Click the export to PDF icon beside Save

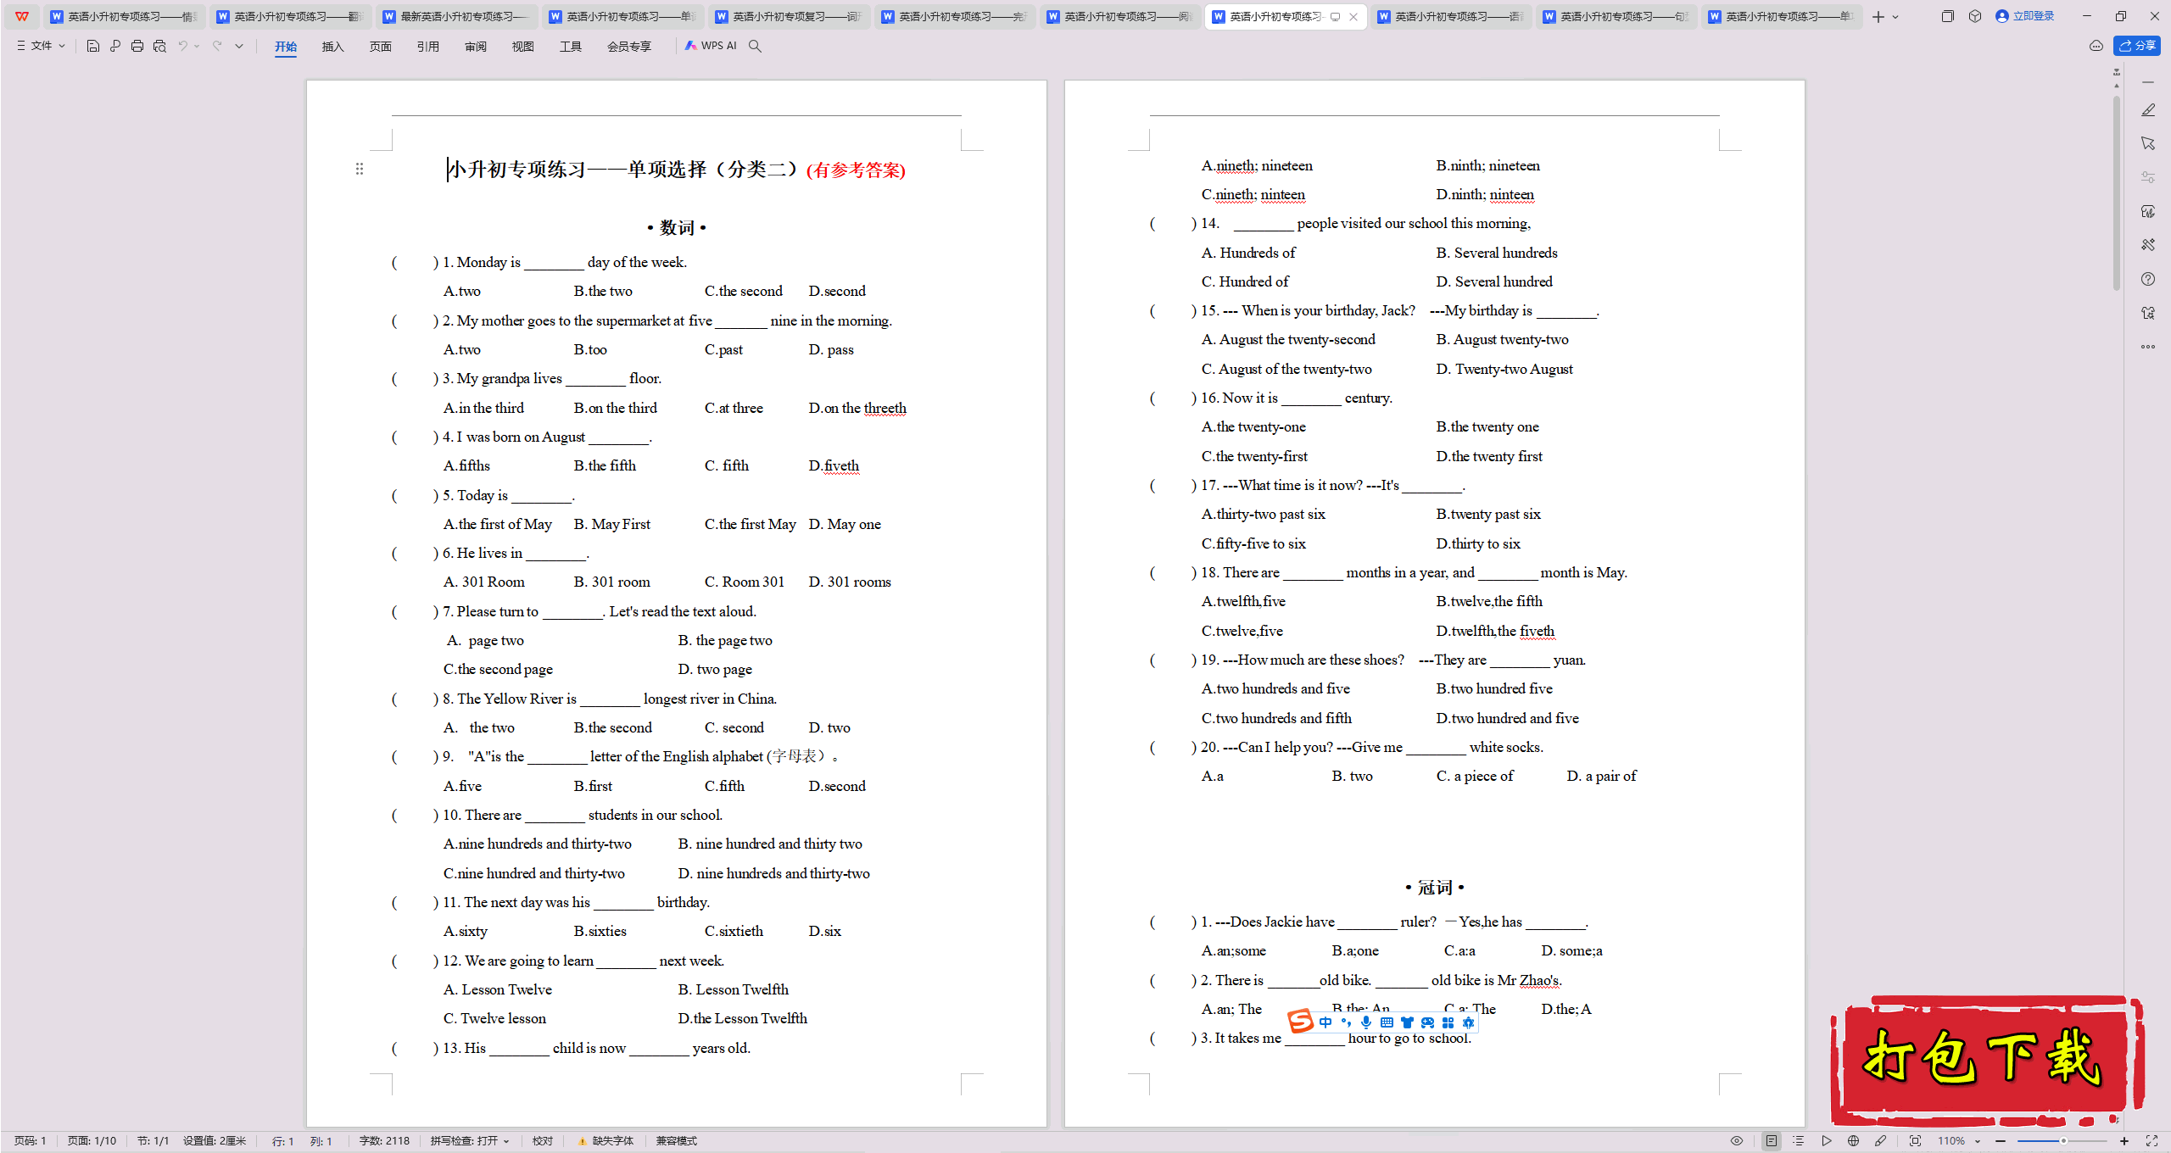pyautogui.click(x=115, y=46)
